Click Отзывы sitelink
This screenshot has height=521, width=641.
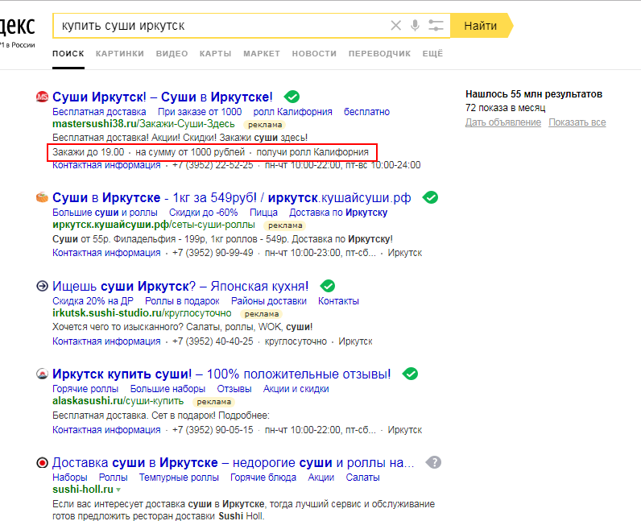(234, 389)
